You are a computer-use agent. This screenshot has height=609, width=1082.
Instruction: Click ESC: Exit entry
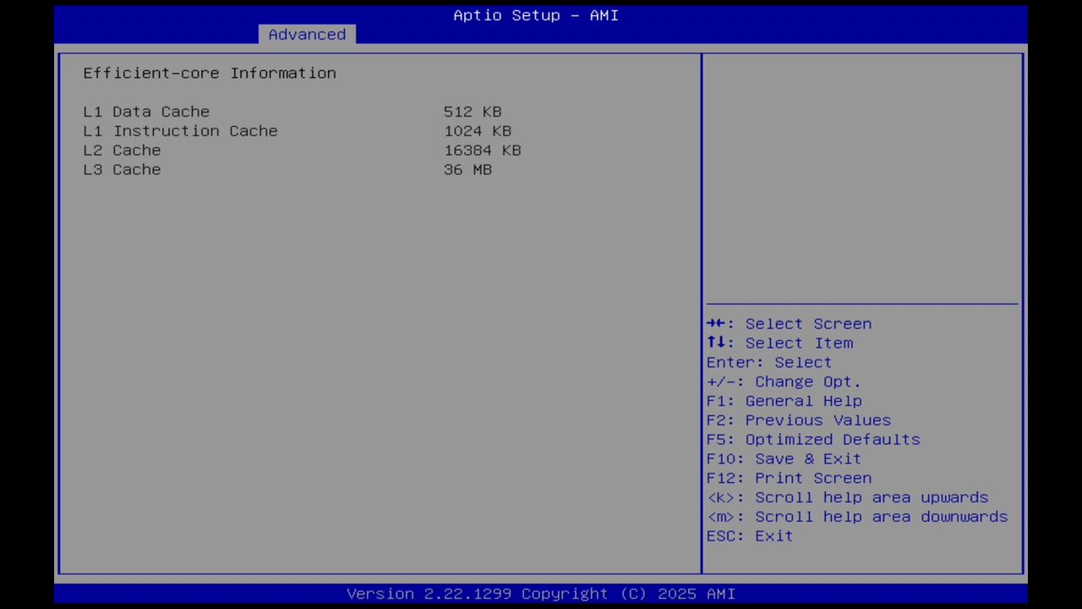click(x=749, y=535)
